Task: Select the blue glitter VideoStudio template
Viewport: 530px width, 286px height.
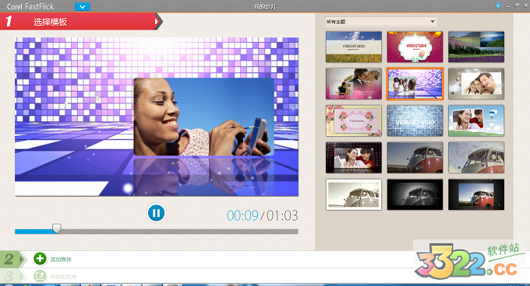Action: coord(415,120)
